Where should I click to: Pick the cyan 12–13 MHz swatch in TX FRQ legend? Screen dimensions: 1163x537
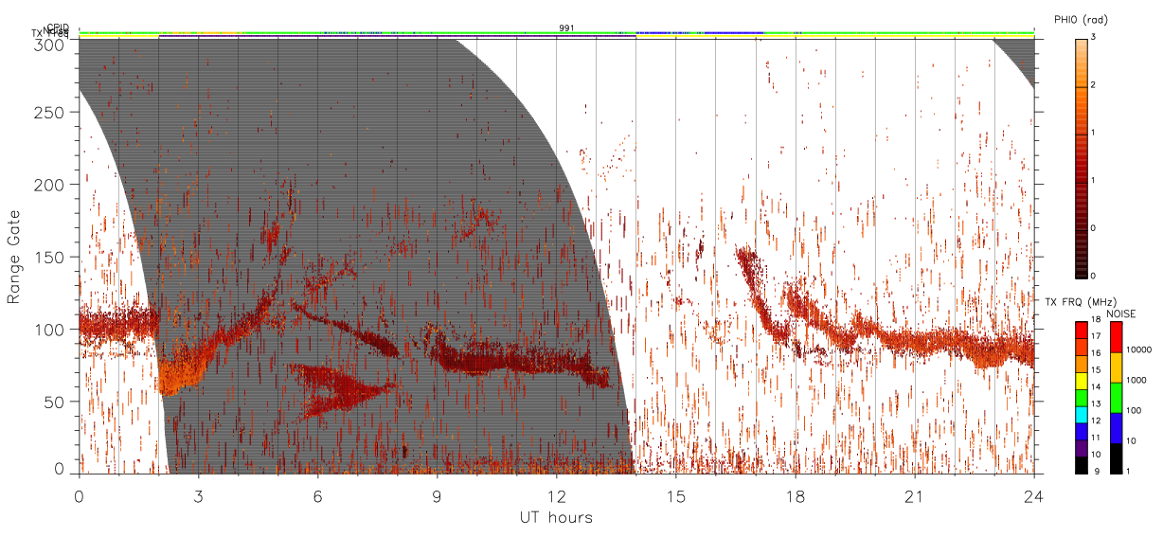click(1082, 415)
